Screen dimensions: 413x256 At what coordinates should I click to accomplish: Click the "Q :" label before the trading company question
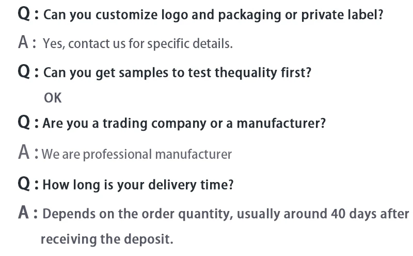point(28,123)
